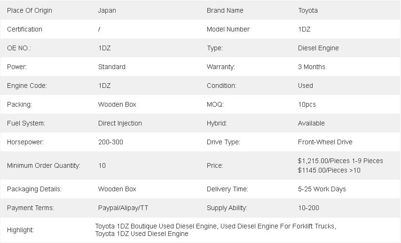Viewport: 401px width, 243px height.
Task: Select the Hybrid Available value
Action: pos(311,123)
